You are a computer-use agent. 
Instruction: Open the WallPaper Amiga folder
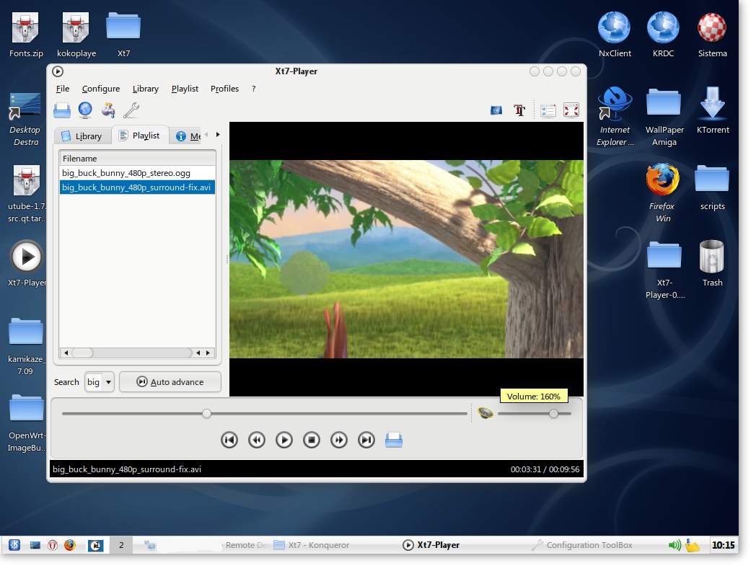664,117
